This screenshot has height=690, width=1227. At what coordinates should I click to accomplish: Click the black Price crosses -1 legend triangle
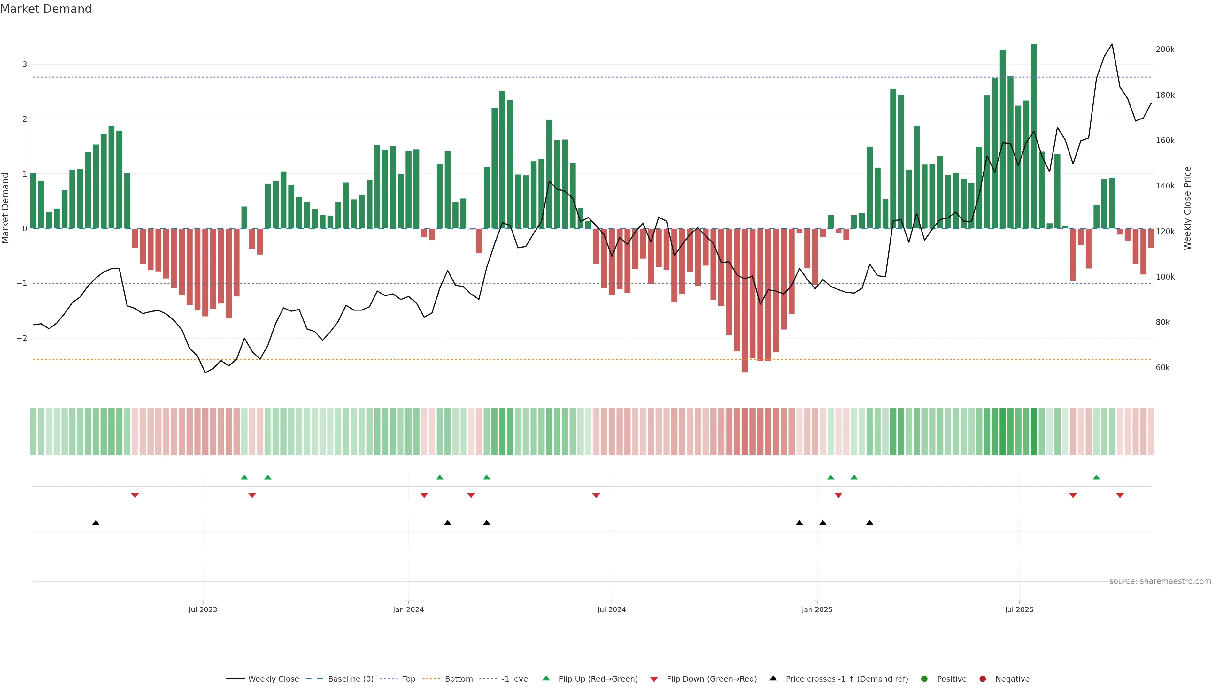click(773, 678)
